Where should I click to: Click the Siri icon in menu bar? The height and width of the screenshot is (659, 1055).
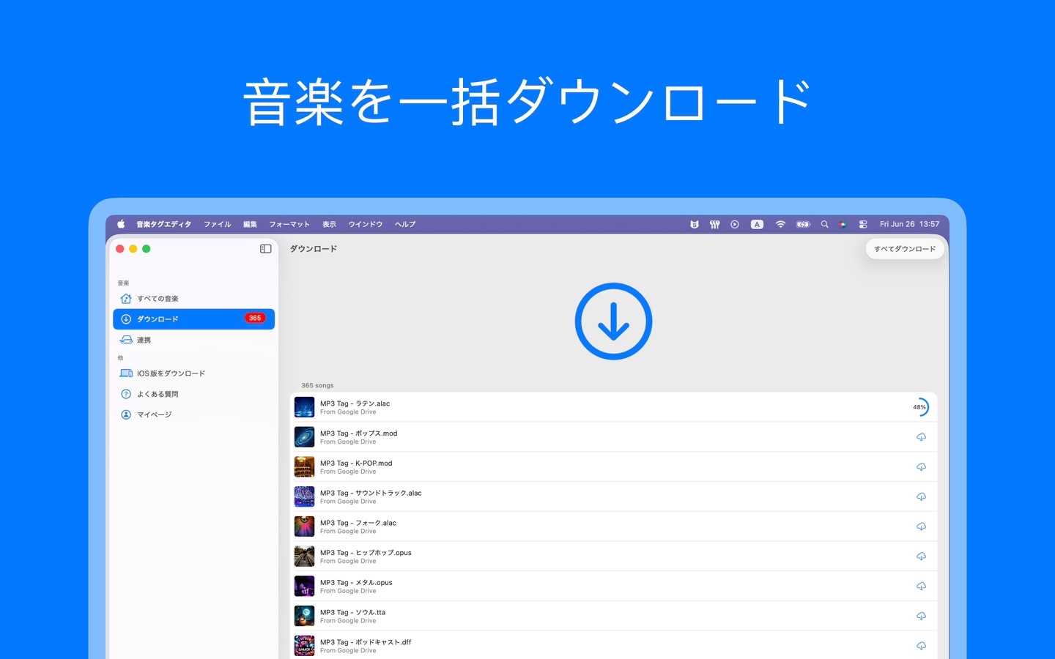point(843,224)
